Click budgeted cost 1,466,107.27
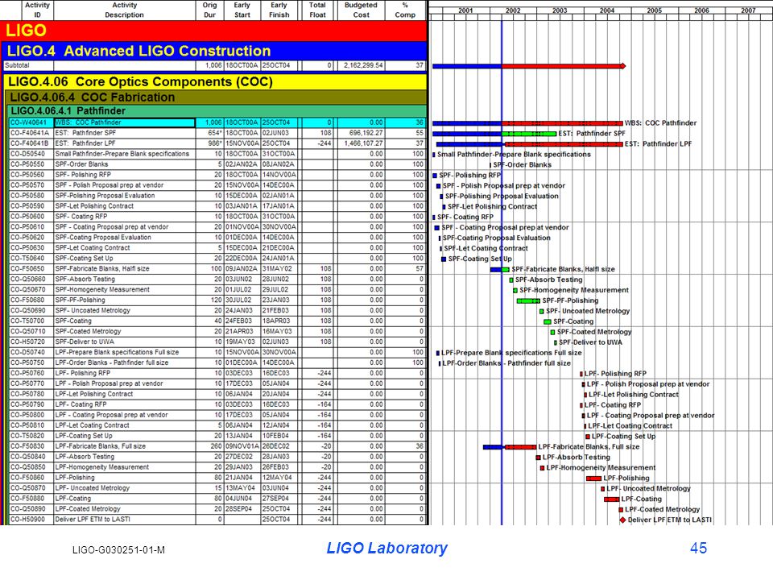Image resolution: width=773 pixels, height=580 pixels. coord(364,143)
